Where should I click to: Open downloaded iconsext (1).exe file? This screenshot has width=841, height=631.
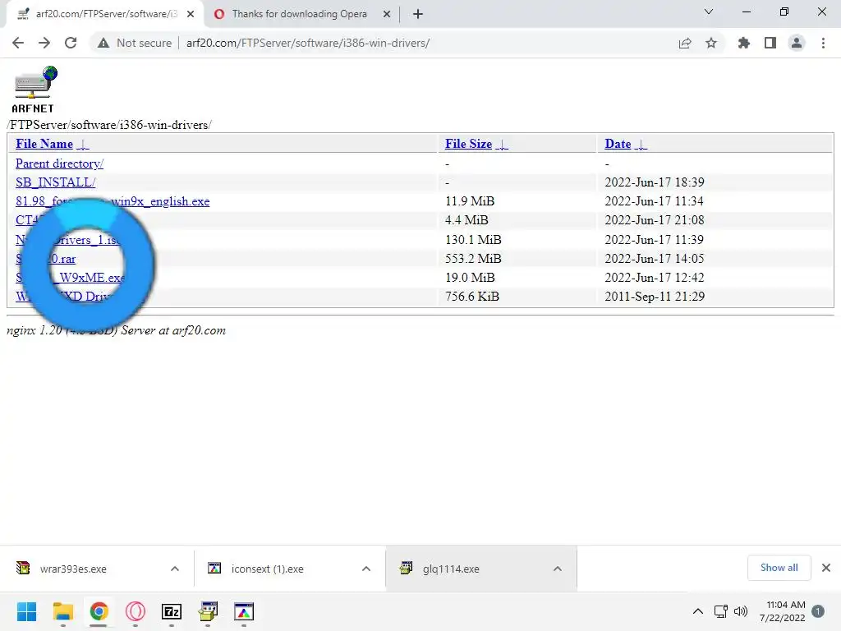(x=267, y=569)
